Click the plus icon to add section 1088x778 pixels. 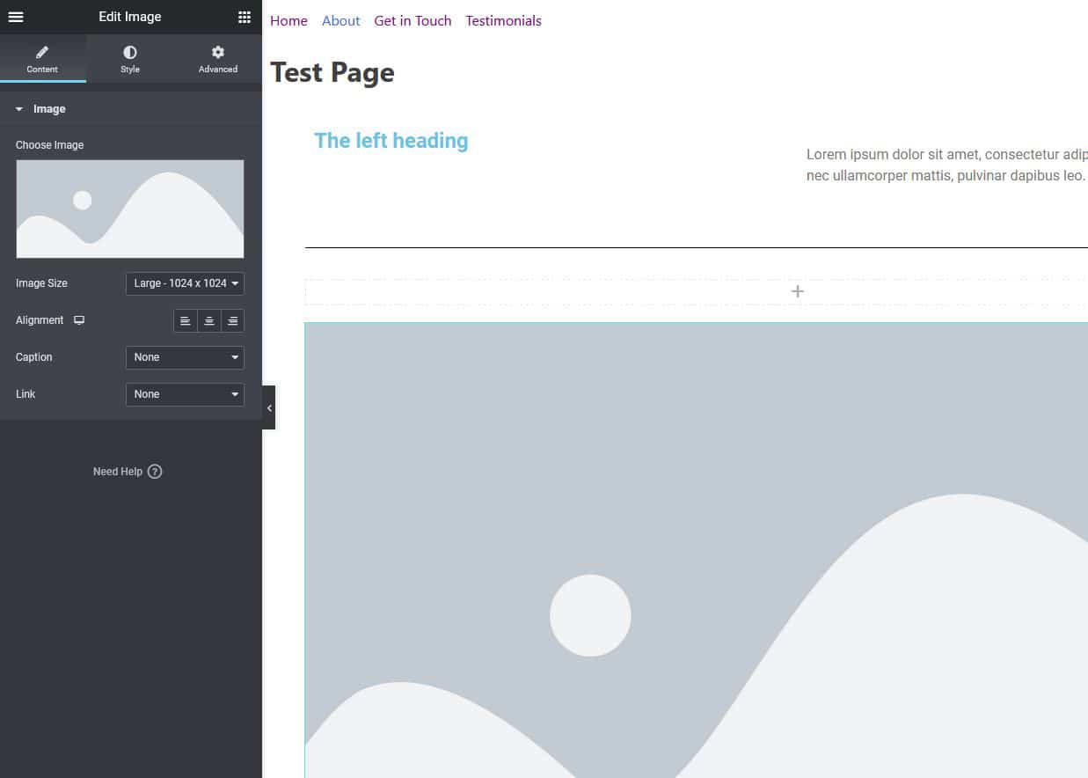tap(797, 291)
